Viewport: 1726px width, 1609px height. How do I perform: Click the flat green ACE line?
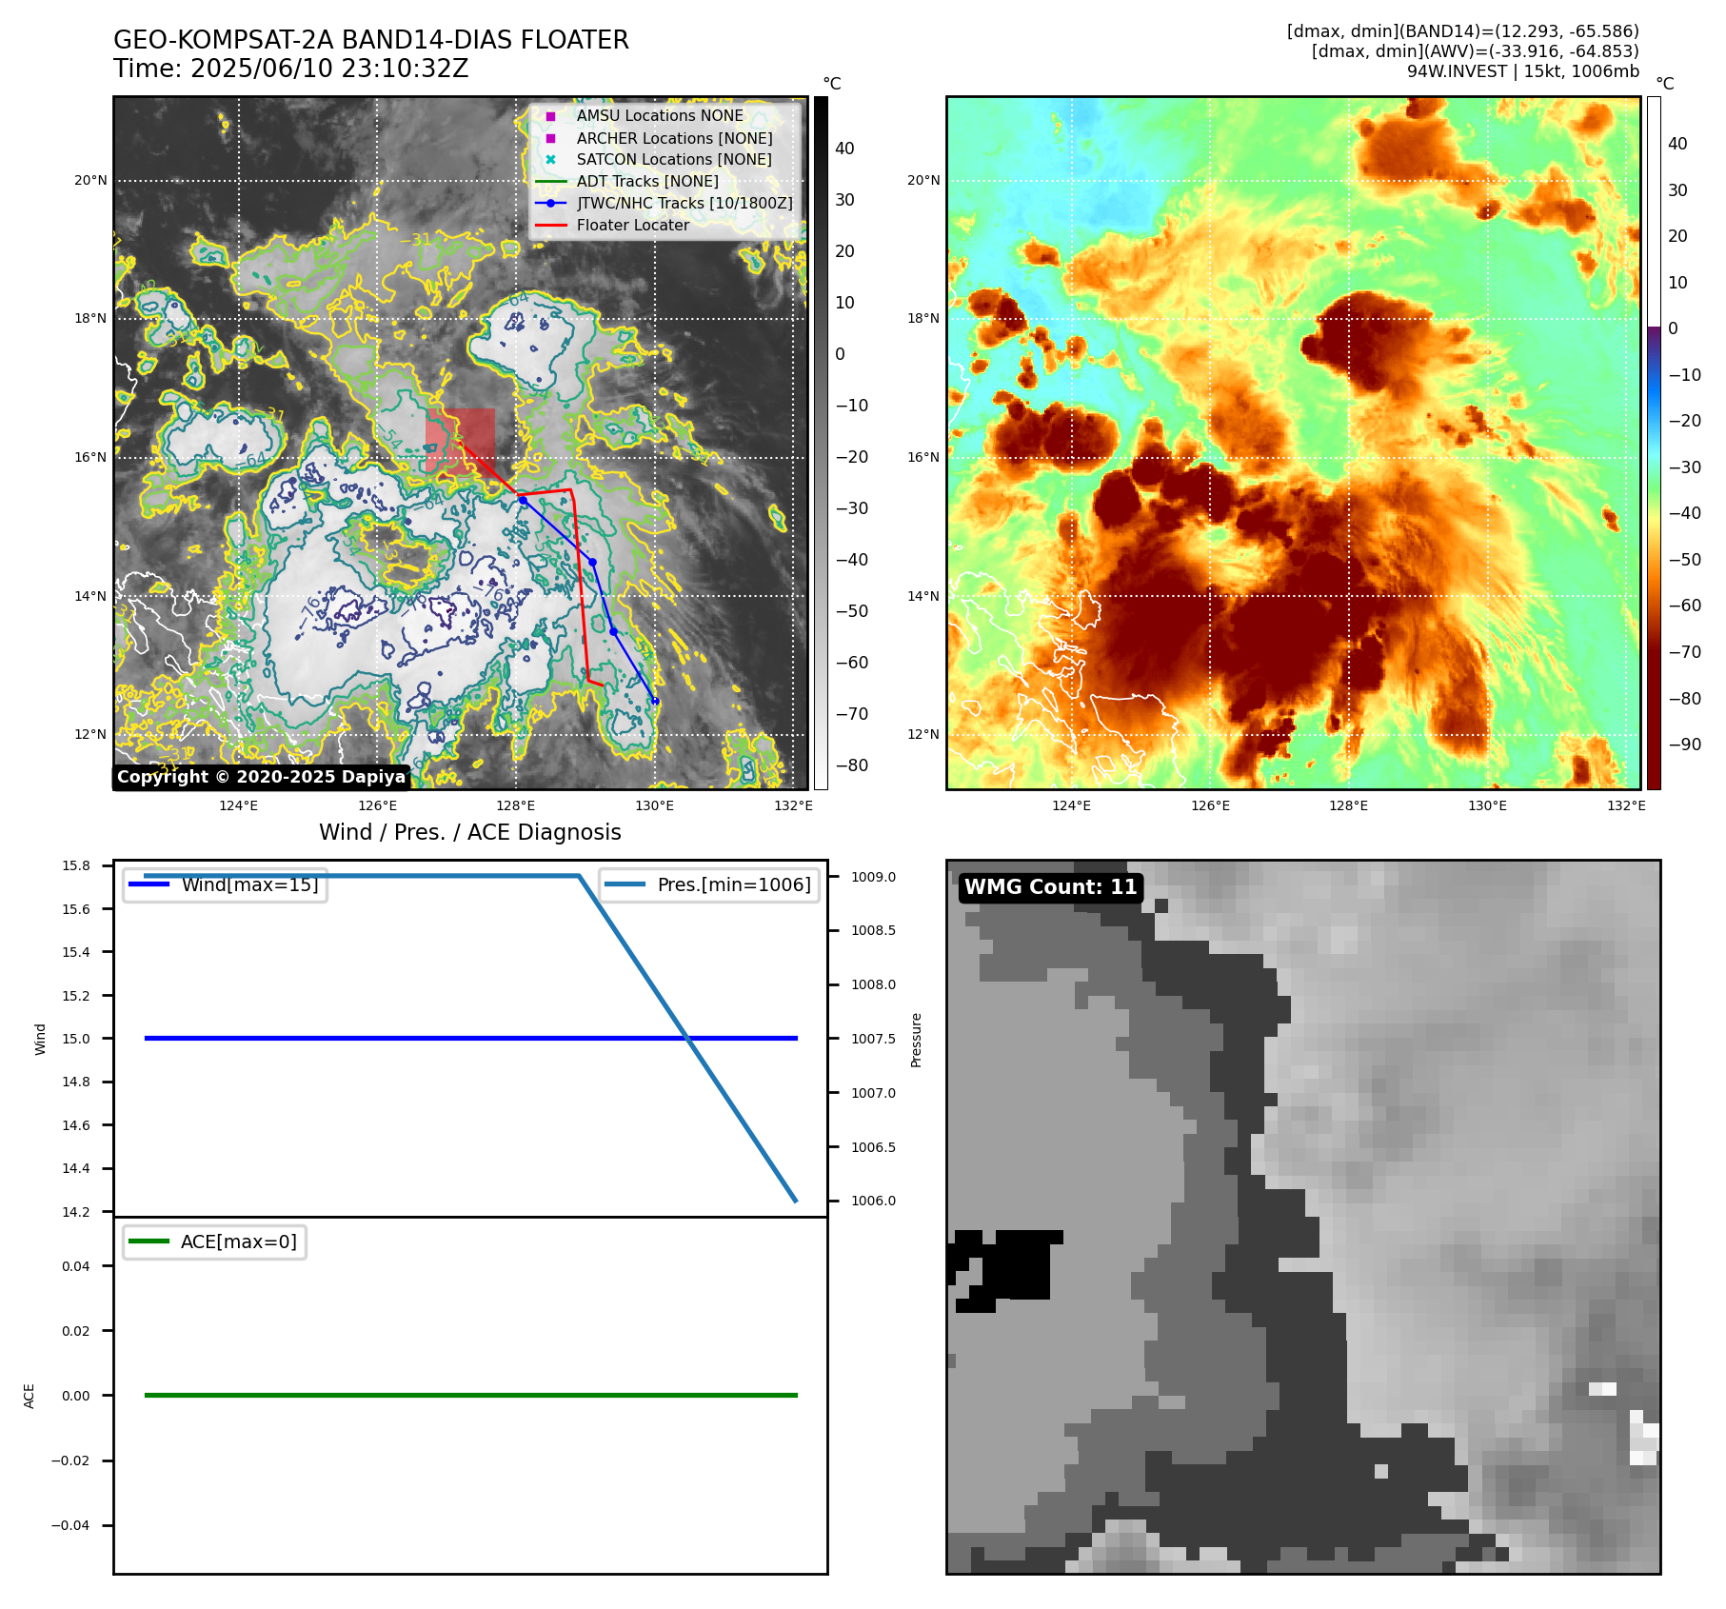[471, 1395]
